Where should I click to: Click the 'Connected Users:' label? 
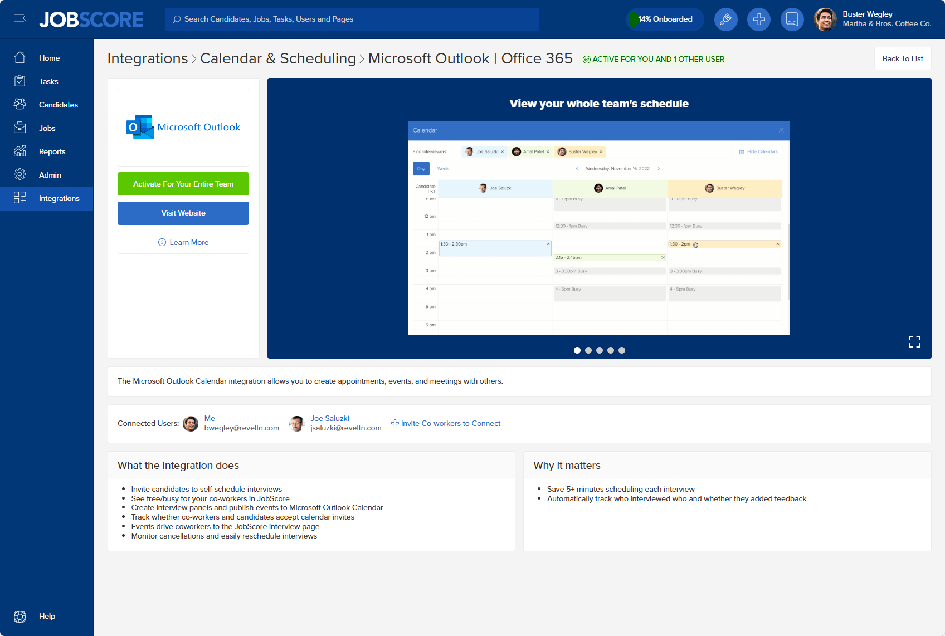pos(148,424)
